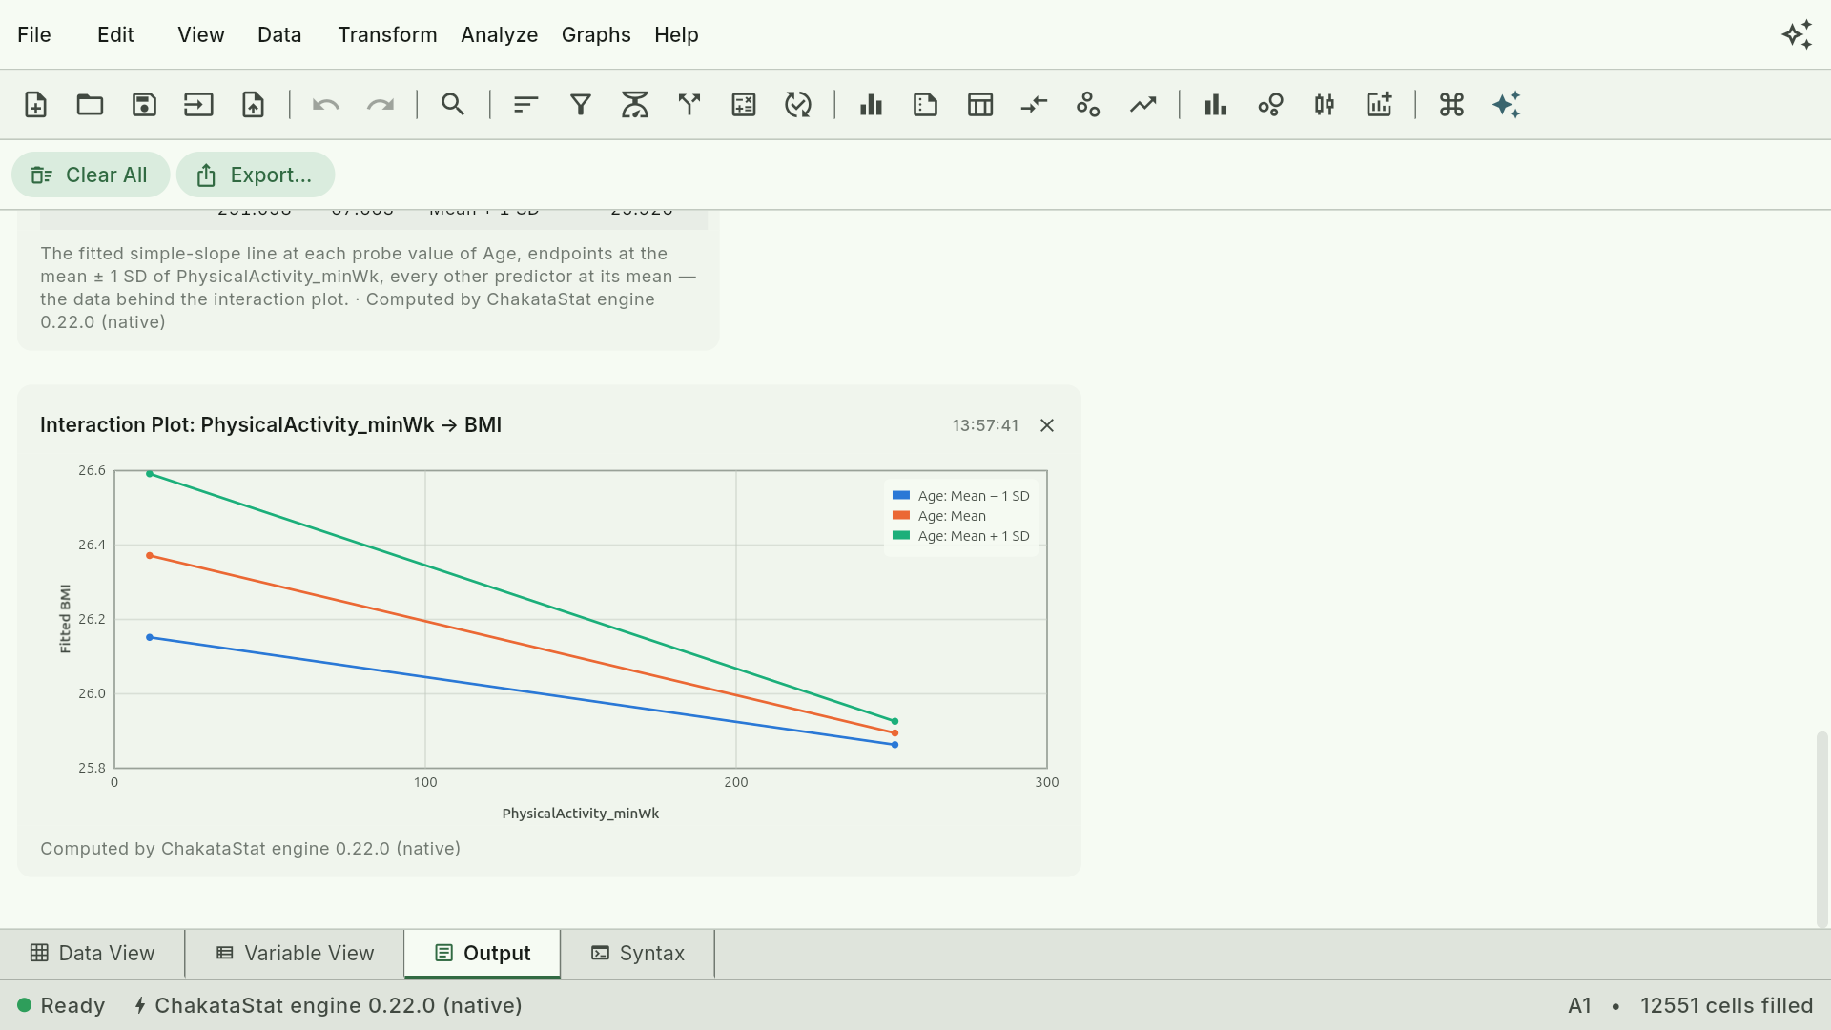The width and height of the screenshot is (1831, 1030).
Task: Click the import data arrow icon
Action: (x=198, y=105)
